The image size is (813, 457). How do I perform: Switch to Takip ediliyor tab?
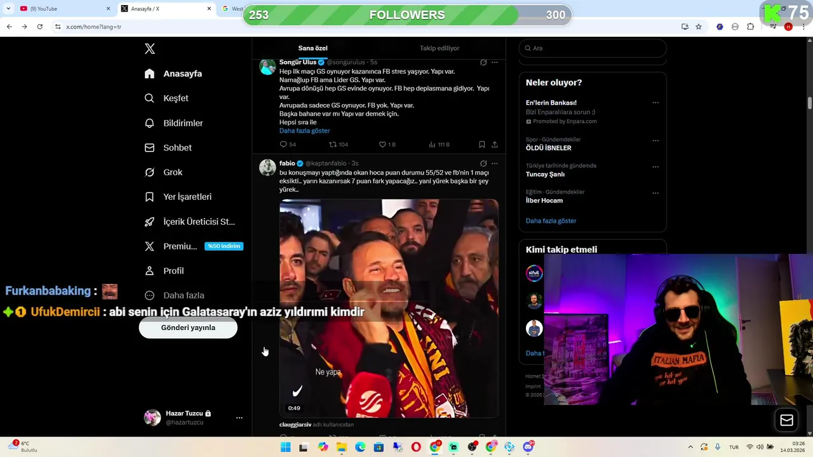point(440,48)
